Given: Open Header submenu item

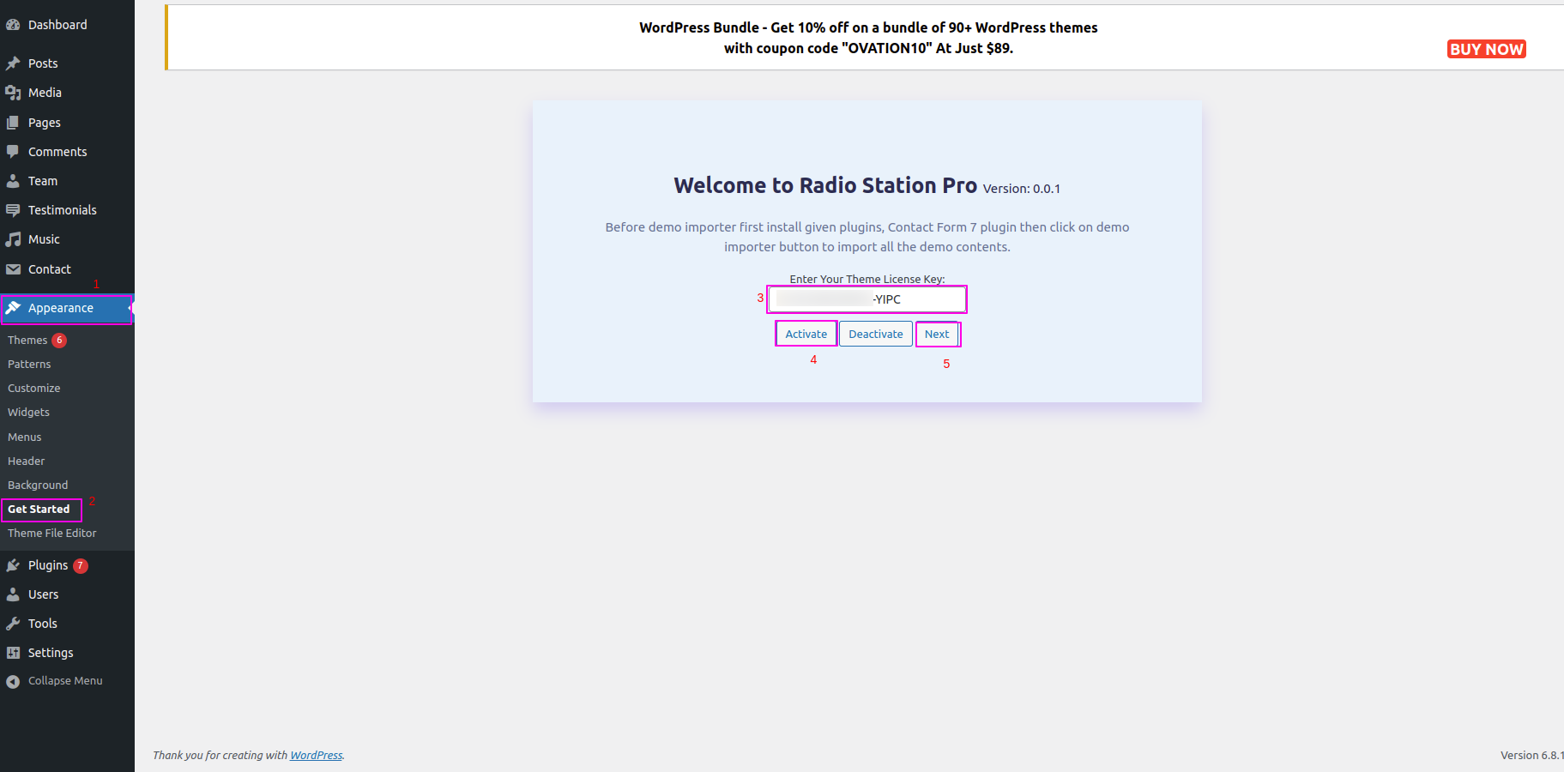Looking at the screenshot, I should 27,461.
